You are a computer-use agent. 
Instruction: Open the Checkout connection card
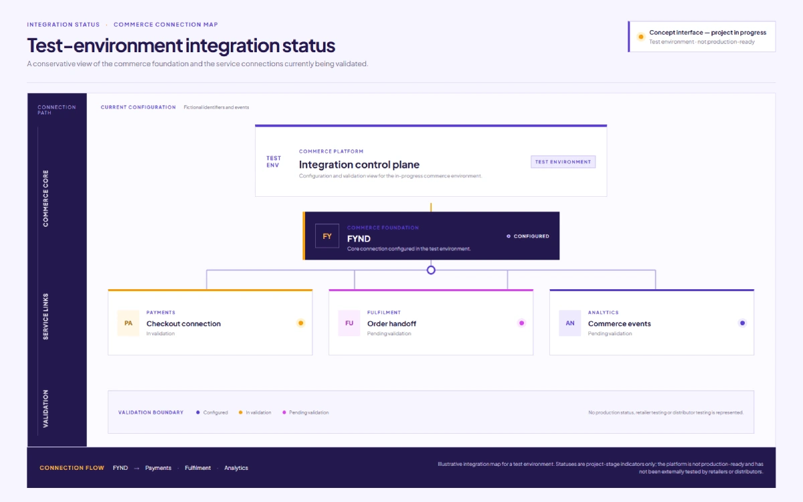(210, 323)
